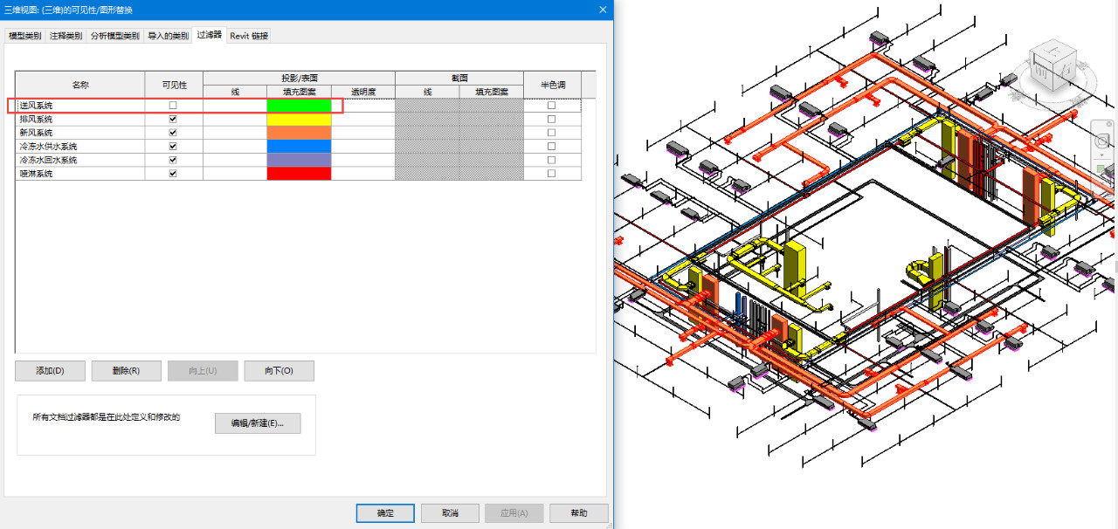This screenshot has height=529, width=1118.
Task: Select the 导入的类别 tab
Action: pyautogui.click(x=169, y=36)
